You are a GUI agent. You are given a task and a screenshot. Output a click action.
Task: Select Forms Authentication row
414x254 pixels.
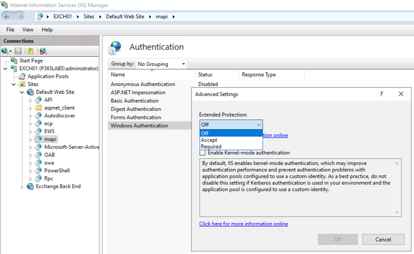click(150, 117)
